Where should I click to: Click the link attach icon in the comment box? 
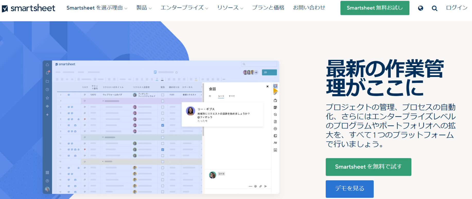tap(261, 186)
